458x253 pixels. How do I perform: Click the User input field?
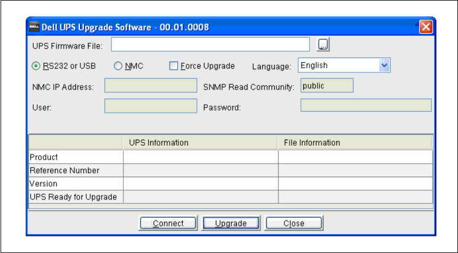point(151,106)
